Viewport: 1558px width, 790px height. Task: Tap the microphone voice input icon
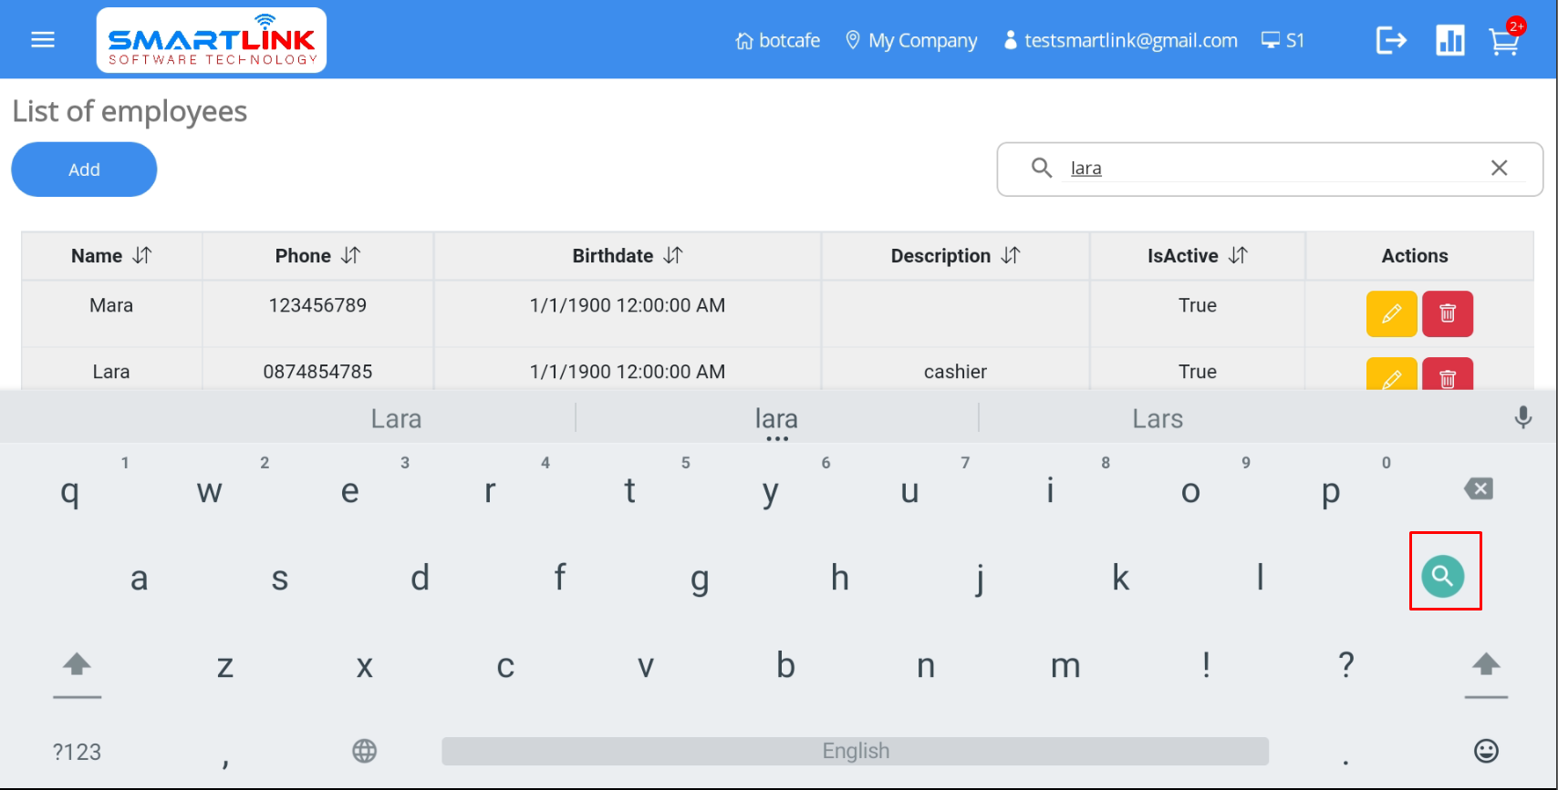click(1522, 417)
